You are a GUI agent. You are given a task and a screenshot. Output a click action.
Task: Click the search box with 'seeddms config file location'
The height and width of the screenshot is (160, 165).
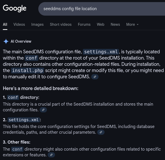pos(99,9)
